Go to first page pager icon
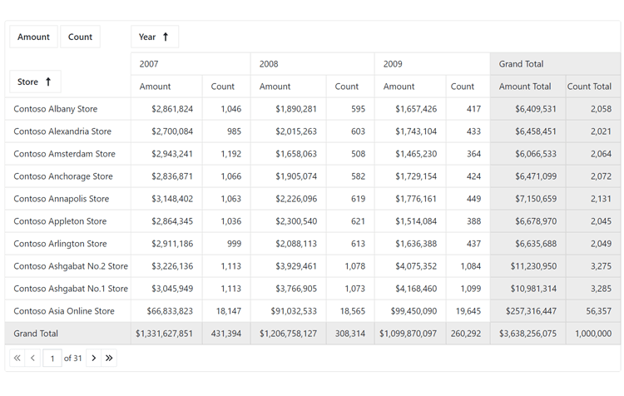Screen dimensions: 624x396 point(17,358)
